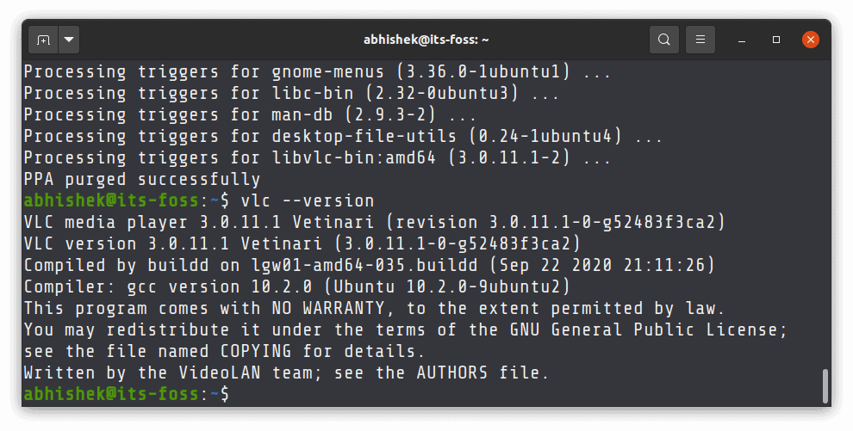Close the terminal using the red X
Screen dimensions: 853x431
click(811, 40)
